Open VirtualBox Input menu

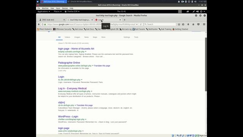point(58,8)
